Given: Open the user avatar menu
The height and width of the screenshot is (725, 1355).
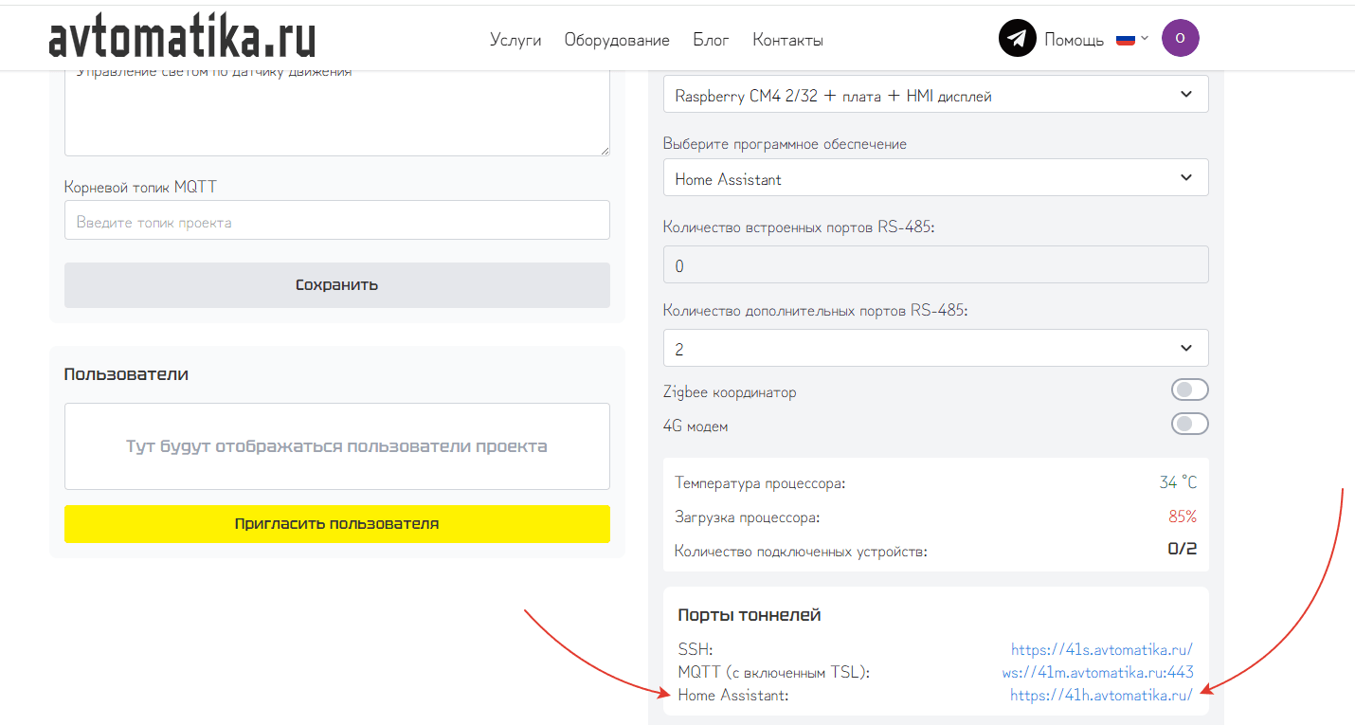Looking at the screenshot, I should pos(1180,39).
